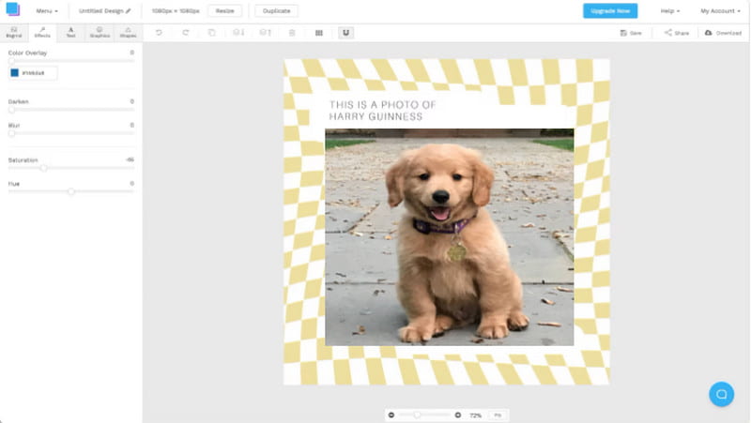Click the Color Overlay slider handle
The width and height of the screenshot is (751, 423).
(x=11, y=61)
